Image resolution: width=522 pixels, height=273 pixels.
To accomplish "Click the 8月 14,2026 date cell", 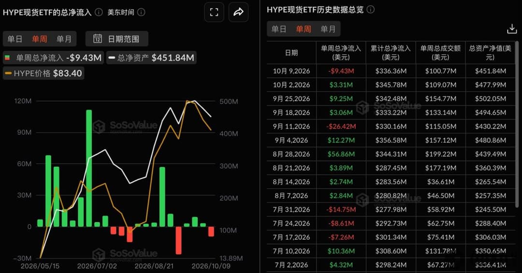I will click(291, 182).
